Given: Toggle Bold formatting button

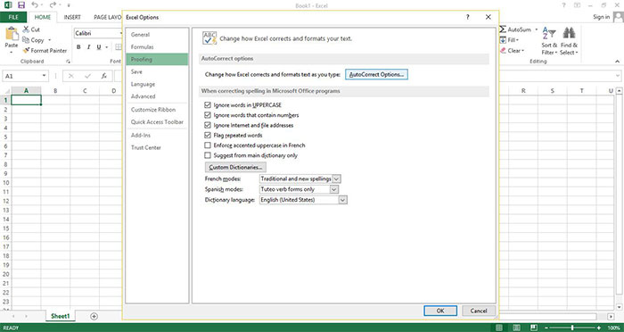Looking at the screenshot, I should click(78, 47).
